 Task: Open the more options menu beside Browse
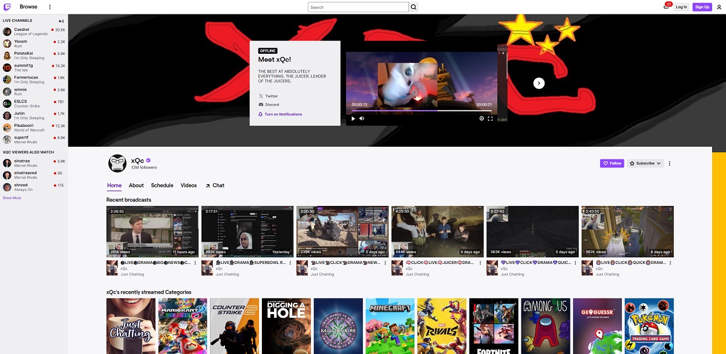pos(50,7)
